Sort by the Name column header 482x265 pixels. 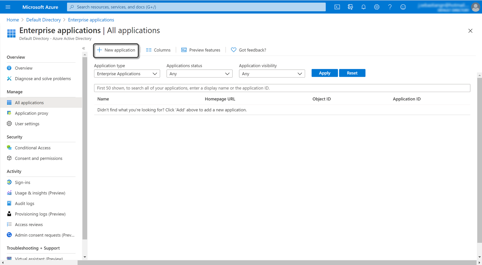pyautogui.click(x=103, y=99)
